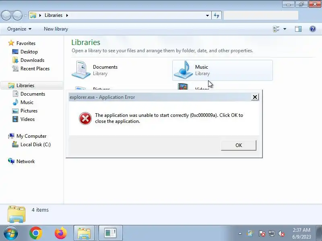Click the Forward navigation button
This screenshot has height=241, width=322.
tap(17, 15)
